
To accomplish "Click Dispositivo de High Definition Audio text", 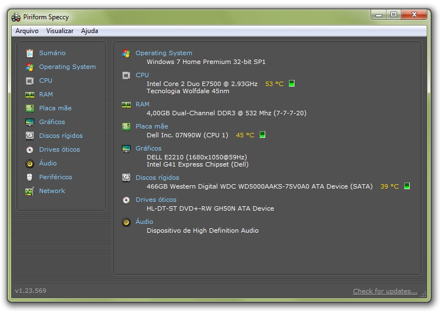I will click(202, 230).
